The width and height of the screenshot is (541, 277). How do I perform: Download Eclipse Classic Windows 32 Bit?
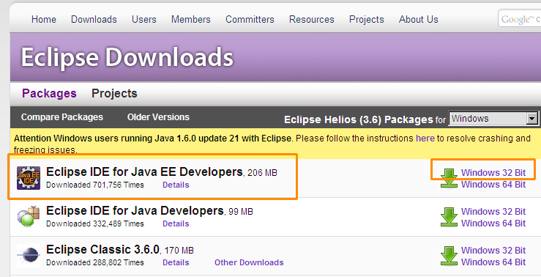click(x=493, y=250)
